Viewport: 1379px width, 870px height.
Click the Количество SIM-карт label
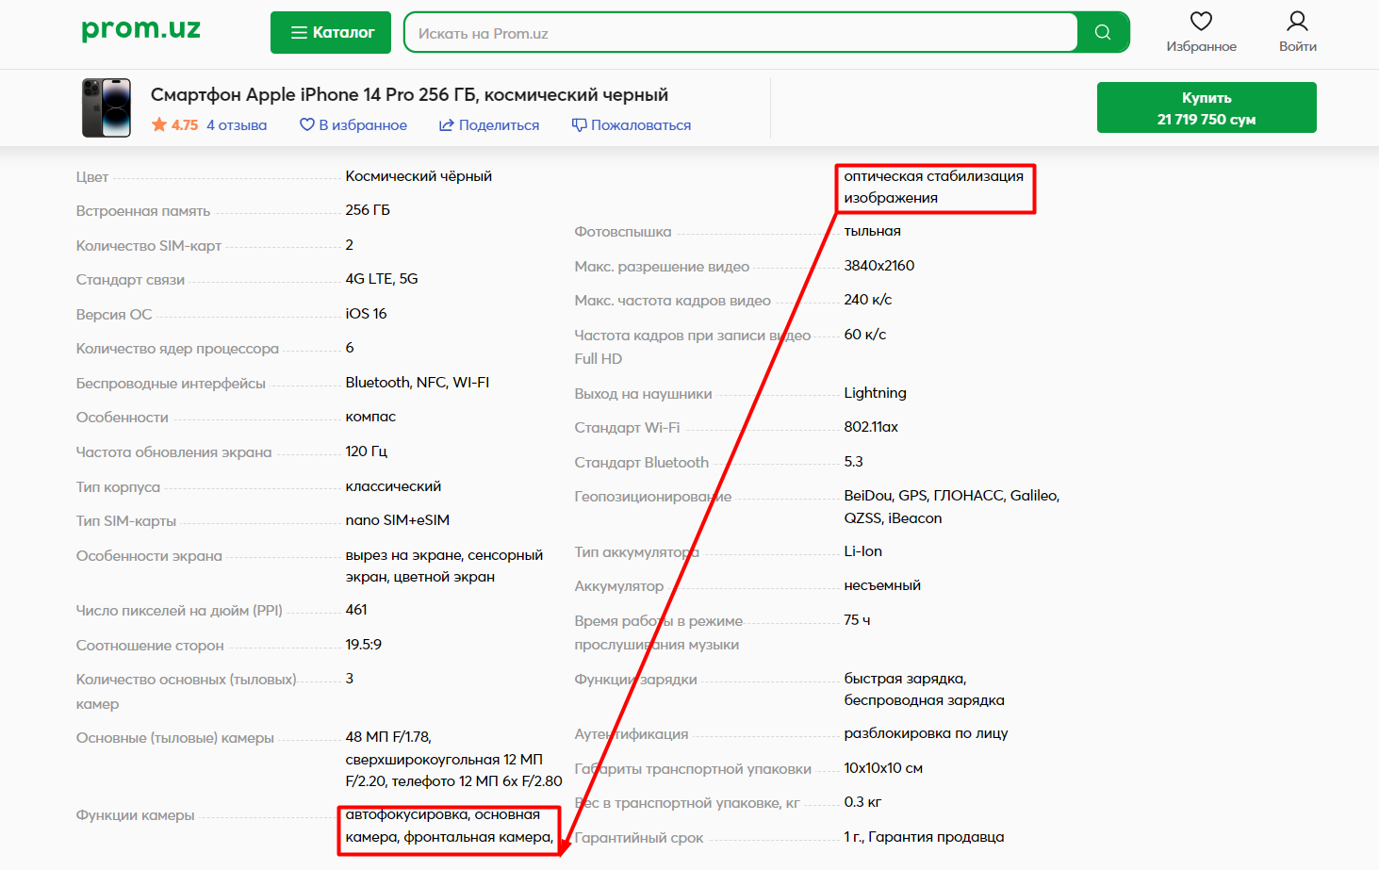tap(149, 246)
